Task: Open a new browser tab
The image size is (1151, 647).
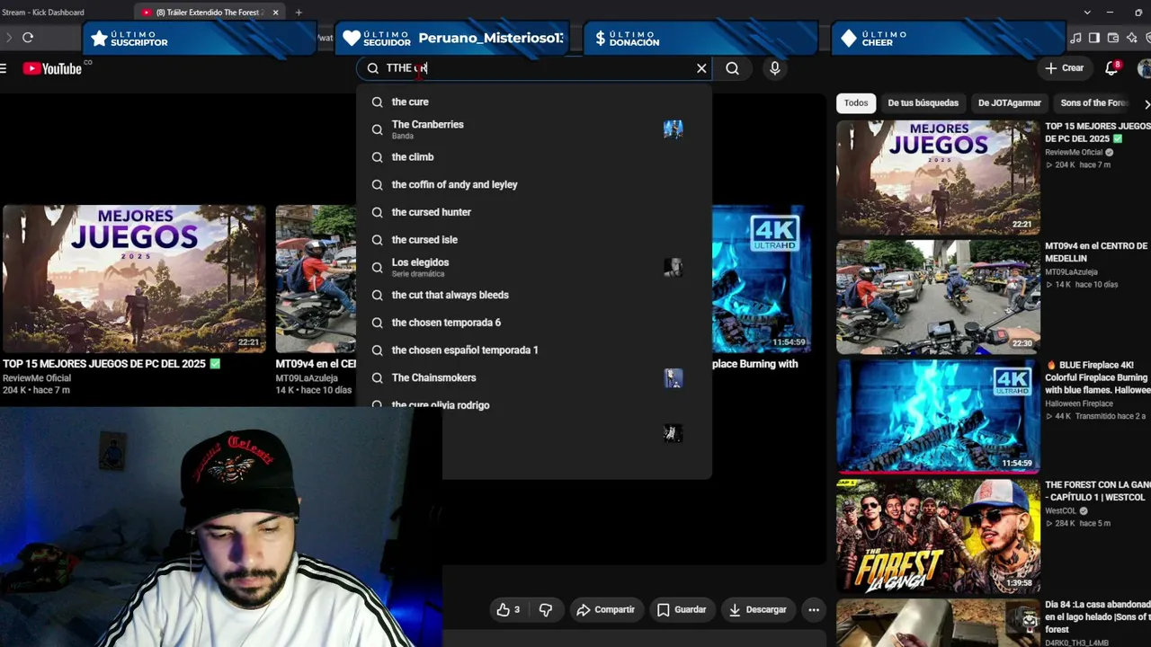Action: (x=299, y=13)
